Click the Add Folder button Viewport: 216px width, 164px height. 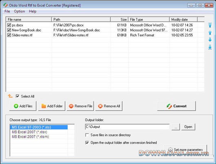(52, 106)
